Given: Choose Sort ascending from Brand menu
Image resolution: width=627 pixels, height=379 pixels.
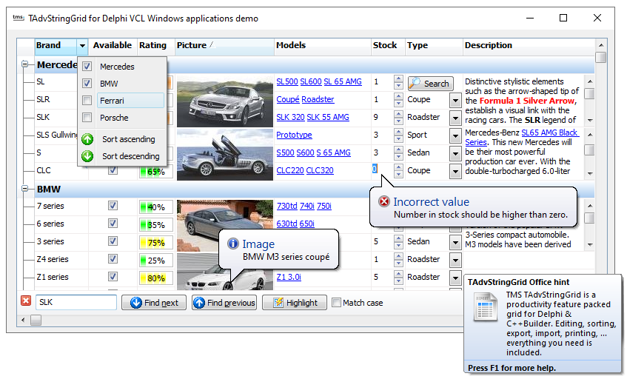Looking at the screenshot, I should coord(122,139).
